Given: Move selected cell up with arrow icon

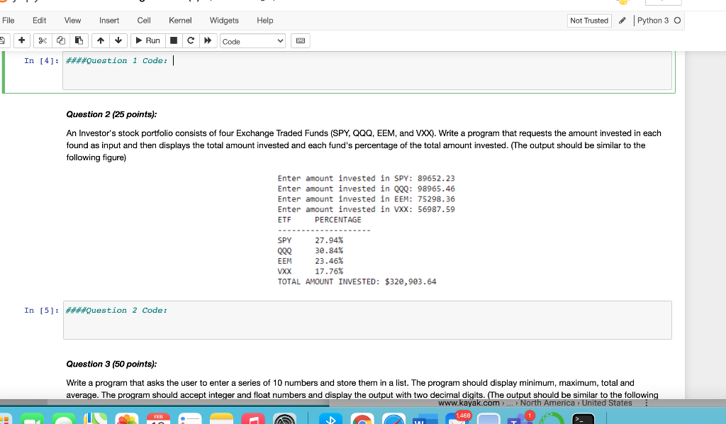Looking at the screenshot, I should (x=100, y=40).
